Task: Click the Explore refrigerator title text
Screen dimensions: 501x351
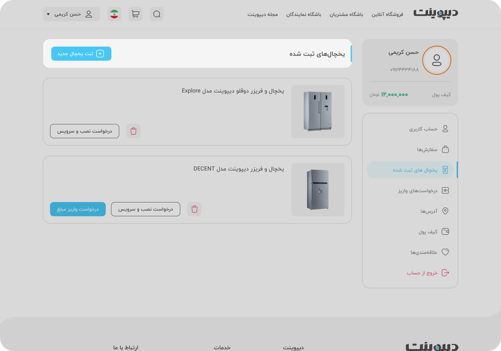Action: (233, 91)
